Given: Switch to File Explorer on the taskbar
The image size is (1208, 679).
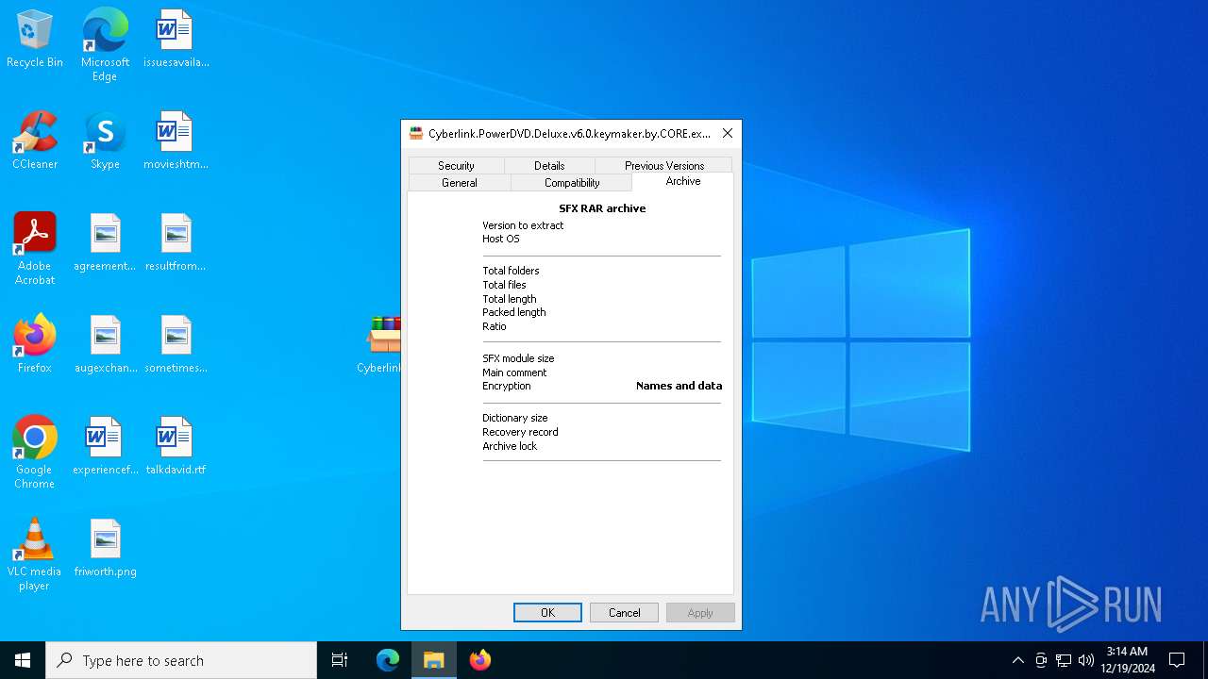Looking at the screenshot, I should 434,660.
